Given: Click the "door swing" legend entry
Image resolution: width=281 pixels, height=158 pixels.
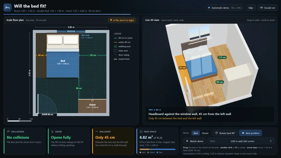Looking at the screenshot, I should [121, 55].
